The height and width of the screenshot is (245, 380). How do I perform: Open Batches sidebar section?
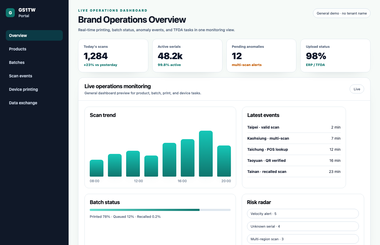pos(34,62)
